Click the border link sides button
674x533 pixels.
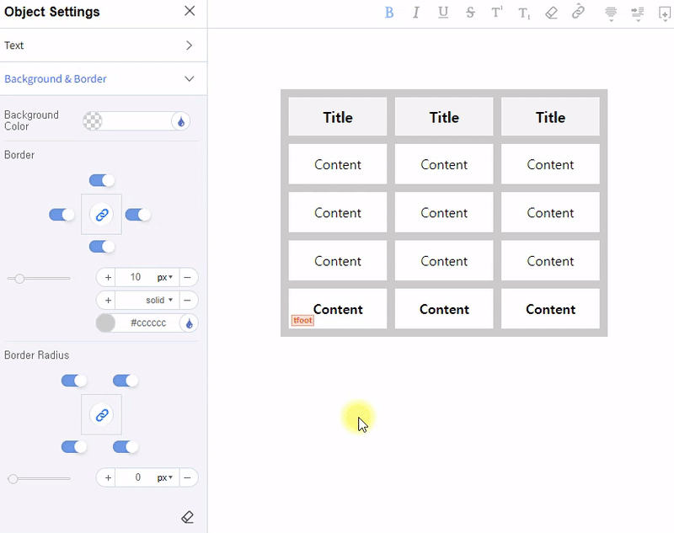click(102, 215)
